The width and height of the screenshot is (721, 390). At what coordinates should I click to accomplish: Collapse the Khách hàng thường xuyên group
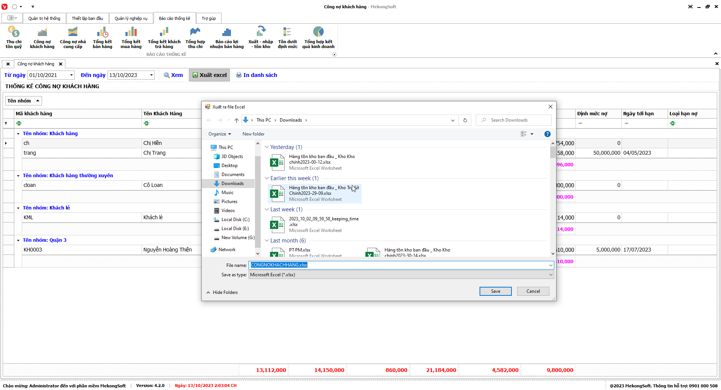(x=18, y=176)
